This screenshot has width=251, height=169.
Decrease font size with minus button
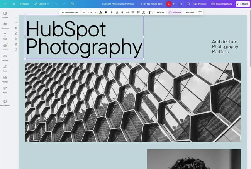84,12
